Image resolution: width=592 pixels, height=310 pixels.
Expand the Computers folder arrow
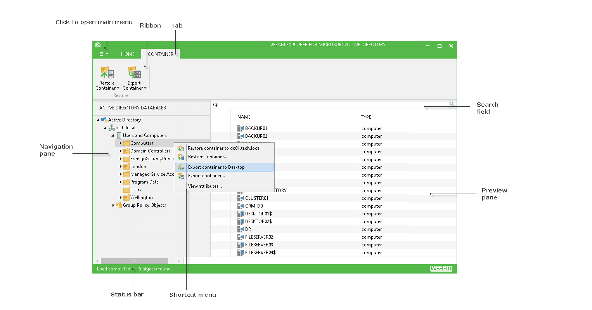121,143
